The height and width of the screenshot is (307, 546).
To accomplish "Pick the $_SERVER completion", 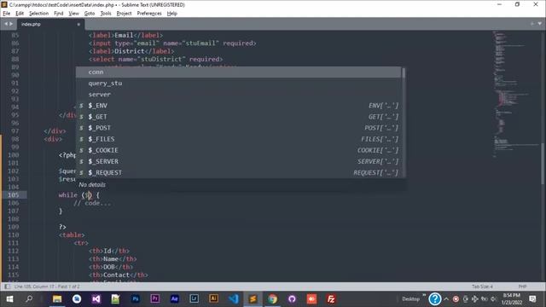I will [x=239, y=161].
